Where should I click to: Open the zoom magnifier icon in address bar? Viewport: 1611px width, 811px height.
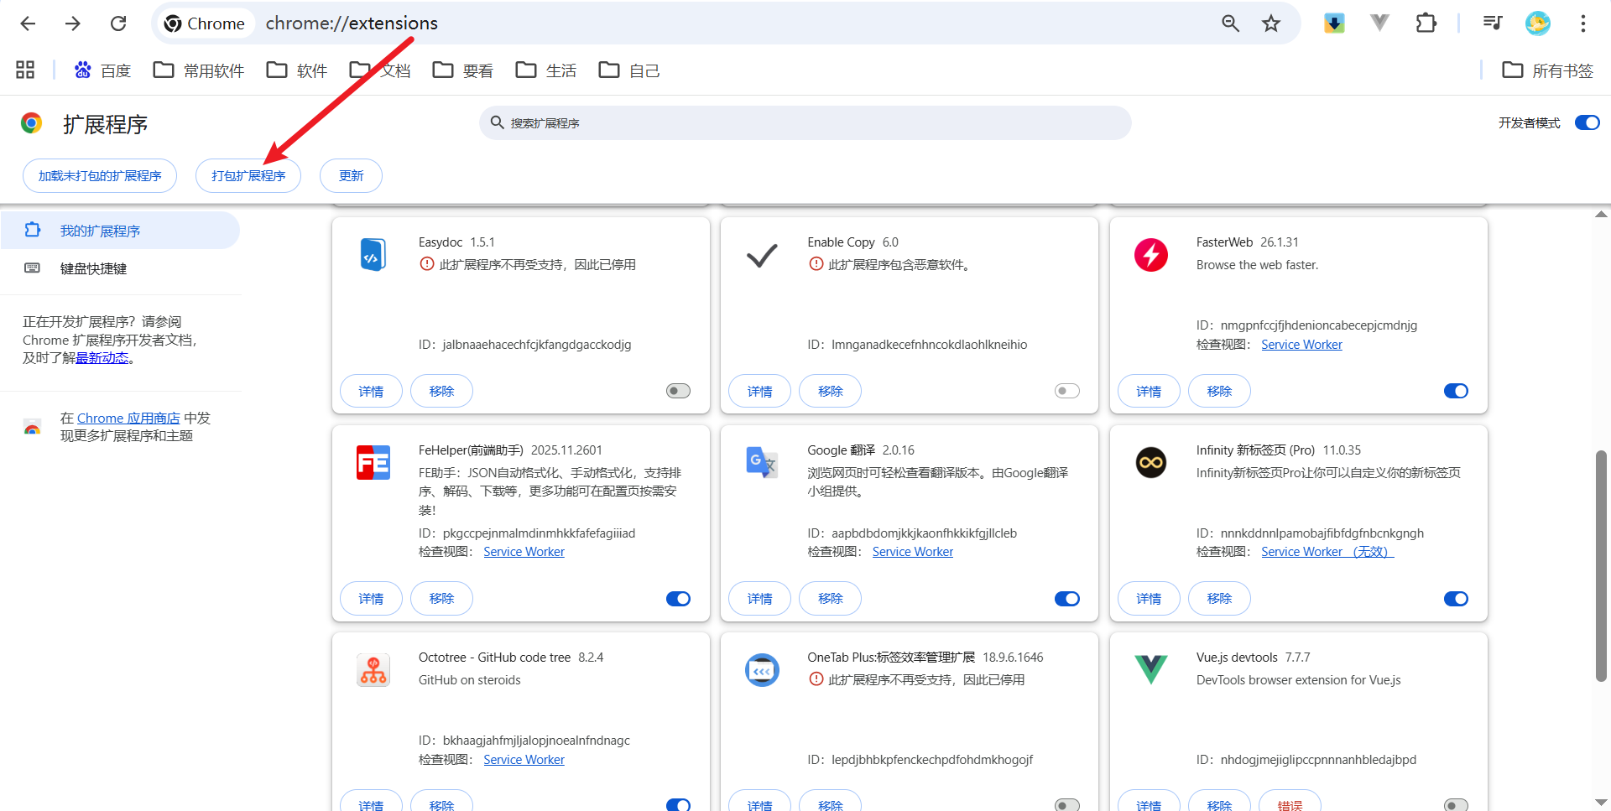pyautogui.click(x=1230, y=23)
